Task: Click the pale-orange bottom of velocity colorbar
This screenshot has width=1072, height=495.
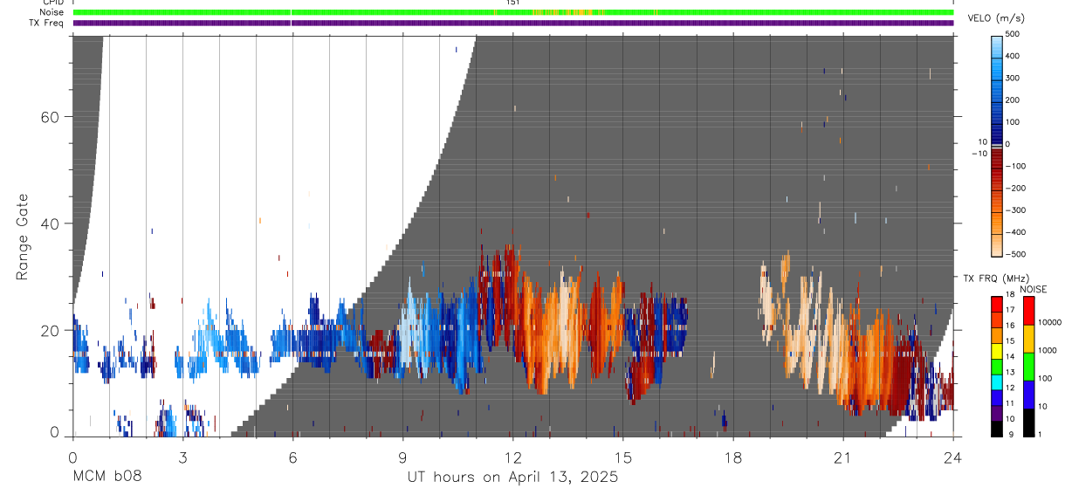Action: pyautogui.click(x=997, y=244)
